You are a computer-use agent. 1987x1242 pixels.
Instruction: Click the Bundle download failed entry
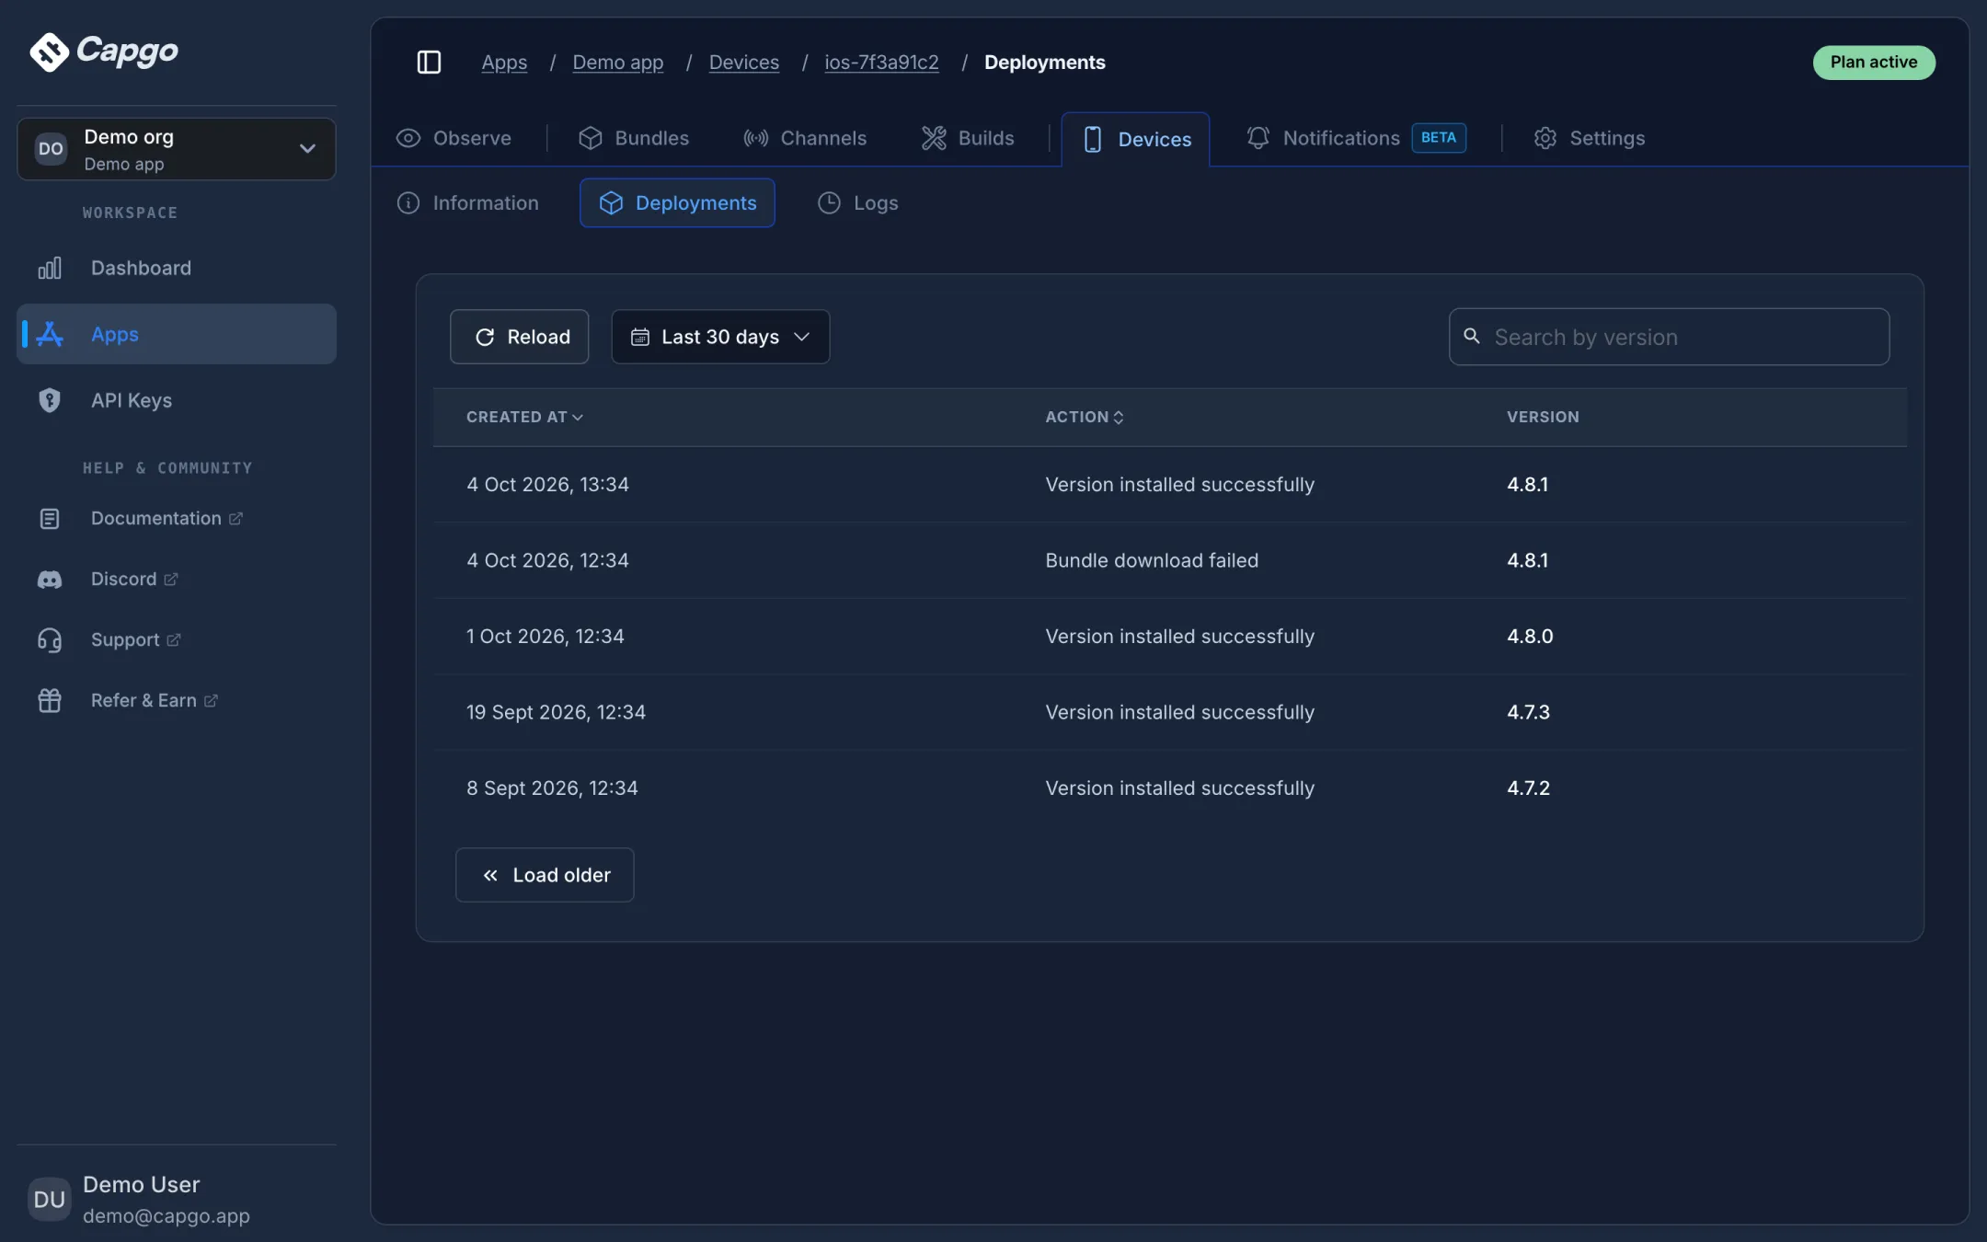pyautogui.click(x=1152, y=560)
